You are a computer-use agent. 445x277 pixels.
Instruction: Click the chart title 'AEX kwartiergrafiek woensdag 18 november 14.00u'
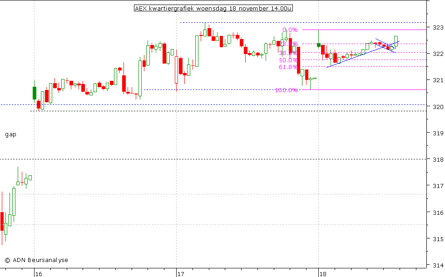tap(213, 8)
